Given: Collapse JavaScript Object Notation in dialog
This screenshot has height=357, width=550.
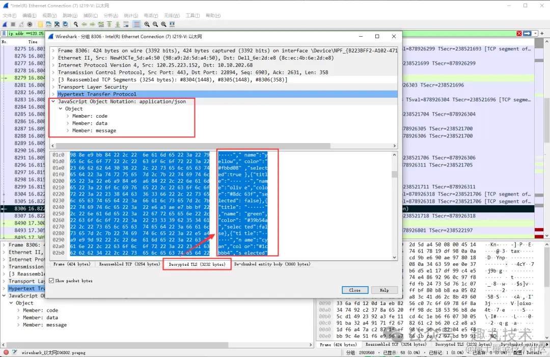Looking at the screenshot, I should click(53, 101).
